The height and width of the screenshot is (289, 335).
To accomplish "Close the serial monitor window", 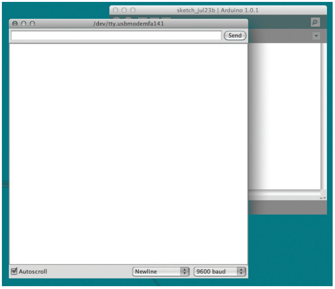I will coord(15,24).
